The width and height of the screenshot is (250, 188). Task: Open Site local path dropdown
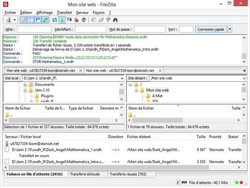[x=122, y=79]
